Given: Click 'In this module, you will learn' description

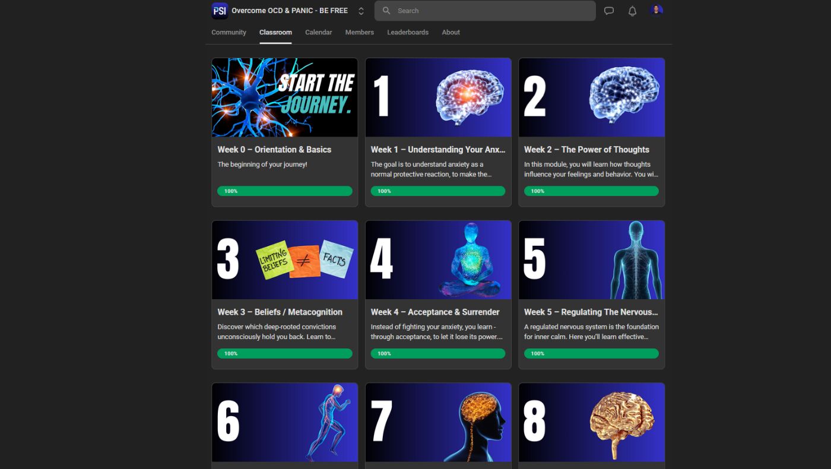Looking at the screenshot, I should (x=591, y=169).
